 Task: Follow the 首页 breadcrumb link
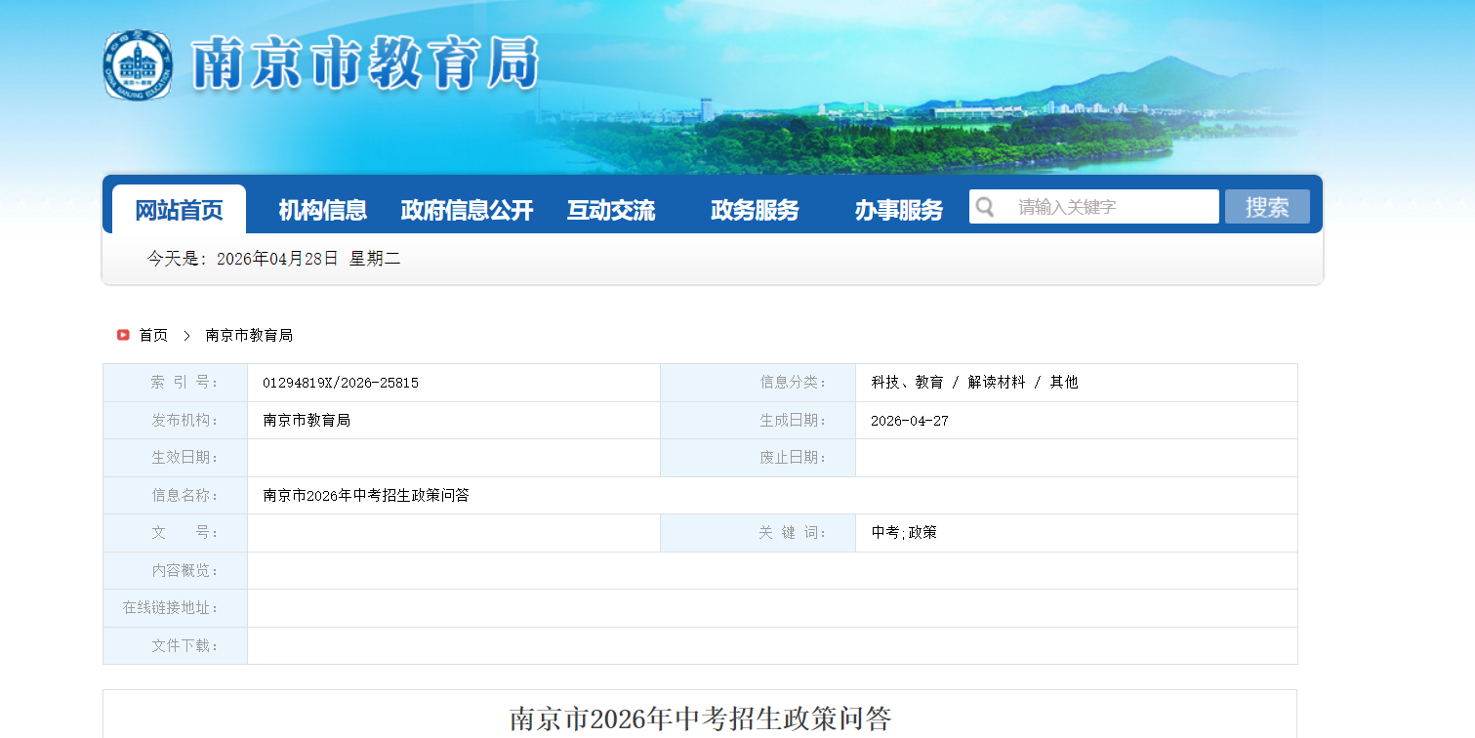coord(153,335)
